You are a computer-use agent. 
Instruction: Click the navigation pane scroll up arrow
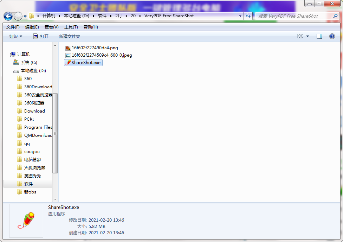click(55, 45)
